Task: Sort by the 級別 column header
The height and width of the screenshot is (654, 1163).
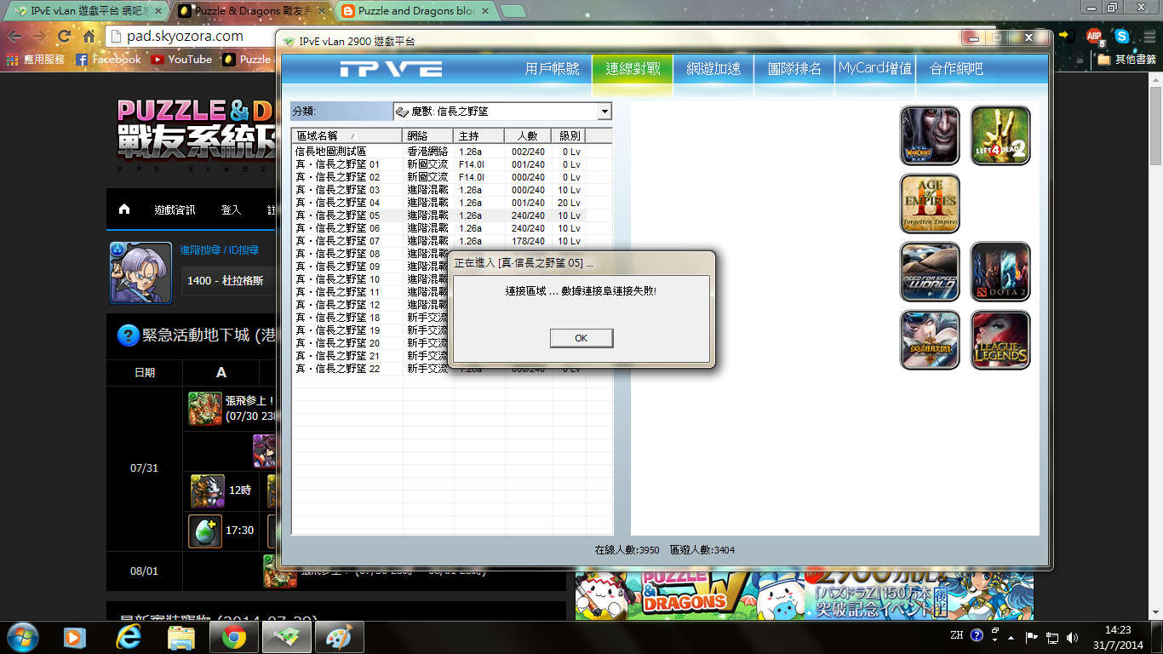Action: [569, 135]
